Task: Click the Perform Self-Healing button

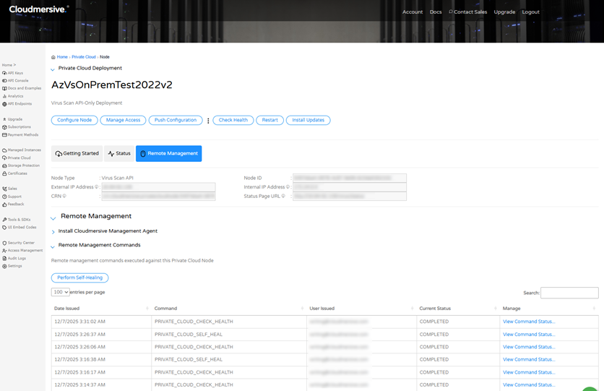Action: pos(79,278)
